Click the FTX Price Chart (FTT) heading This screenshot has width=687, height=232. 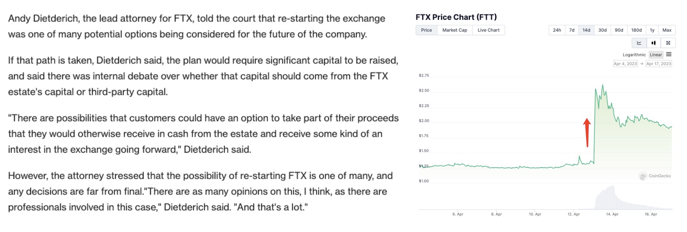point(456,17)
